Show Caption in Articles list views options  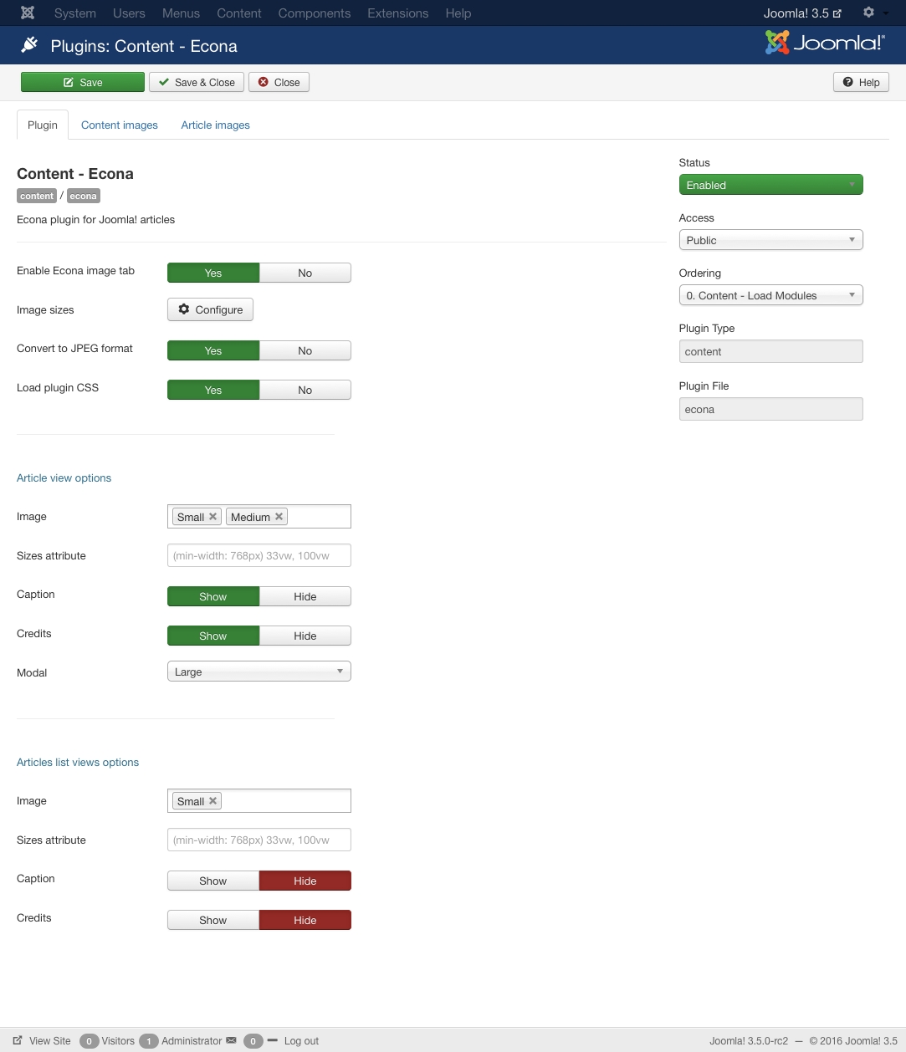coord(213,881)
